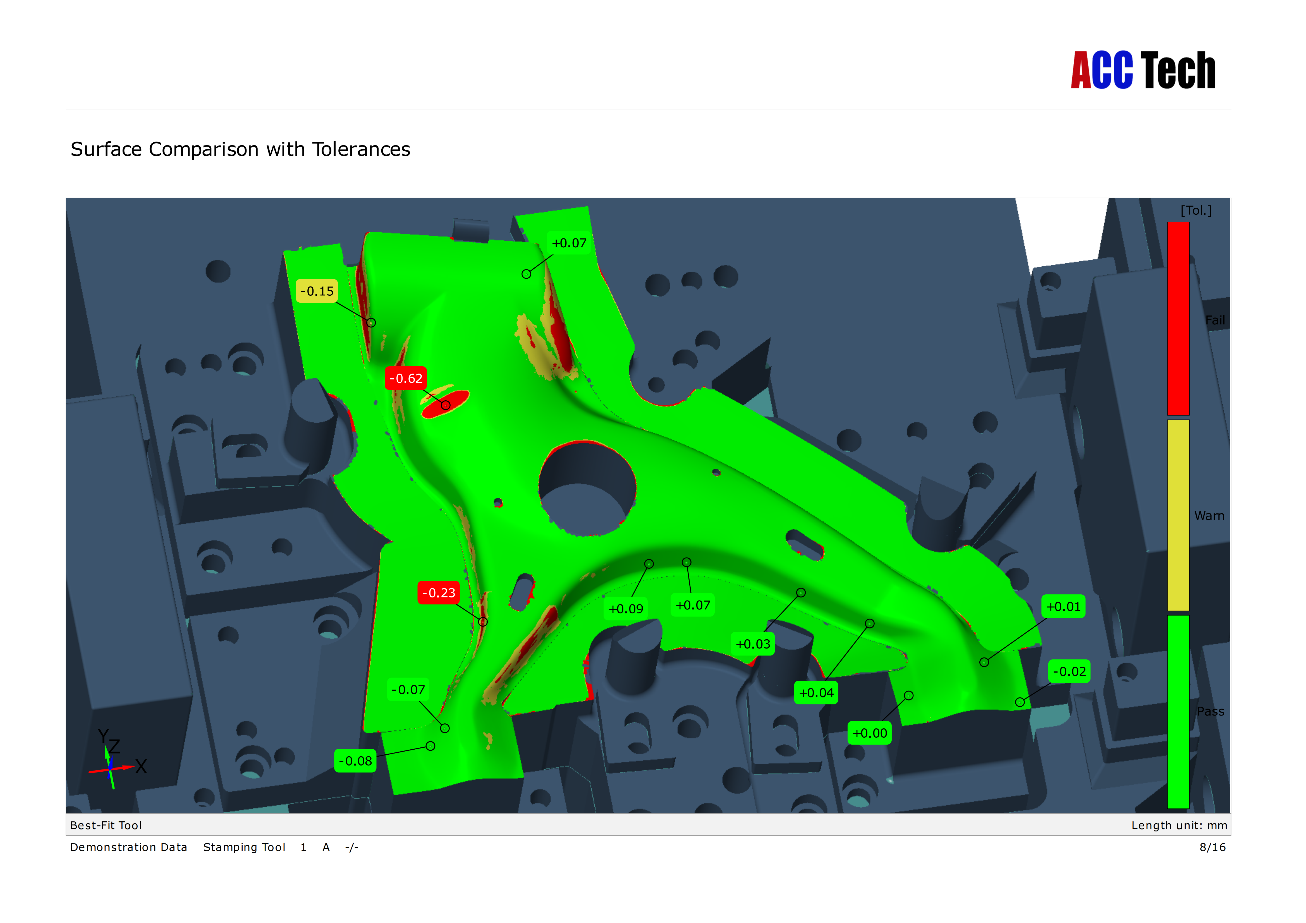Image resolution: width=1306 pixels, height=923 pixels.
Task: Select the red -0.23 deviation label
Action: point(439,593)
